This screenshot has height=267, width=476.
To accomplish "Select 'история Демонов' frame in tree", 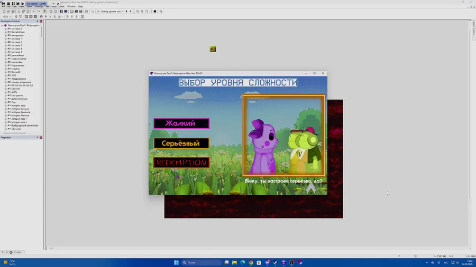I will (21, 112).
